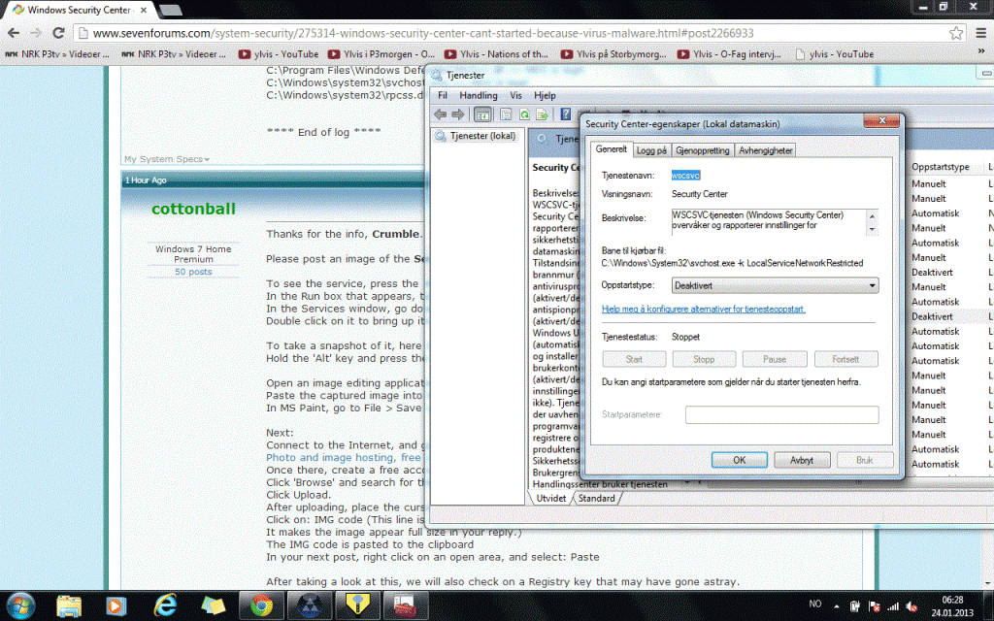Screen dimensions: 994x621
Task: Click the Action Center flag in tray
Action: coord(874,606)
